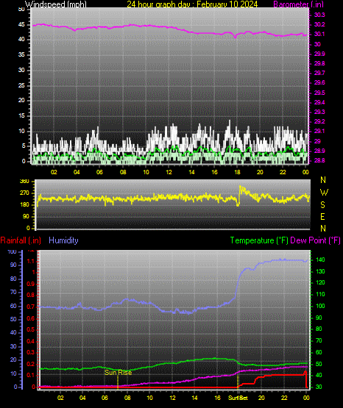The width and height of the screenshot is (343, 408).
Task: Click 25 on the windspeed scale
Action: (21, 85)
